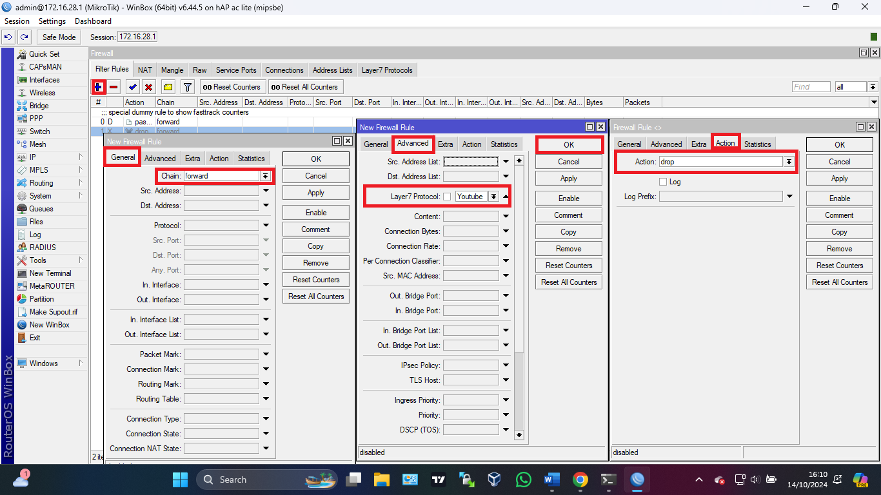Expand the Log Prefix field arrow

[789, 197]
